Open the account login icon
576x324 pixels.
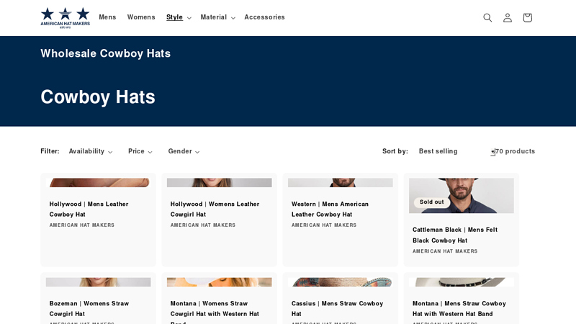click(508, 17)
